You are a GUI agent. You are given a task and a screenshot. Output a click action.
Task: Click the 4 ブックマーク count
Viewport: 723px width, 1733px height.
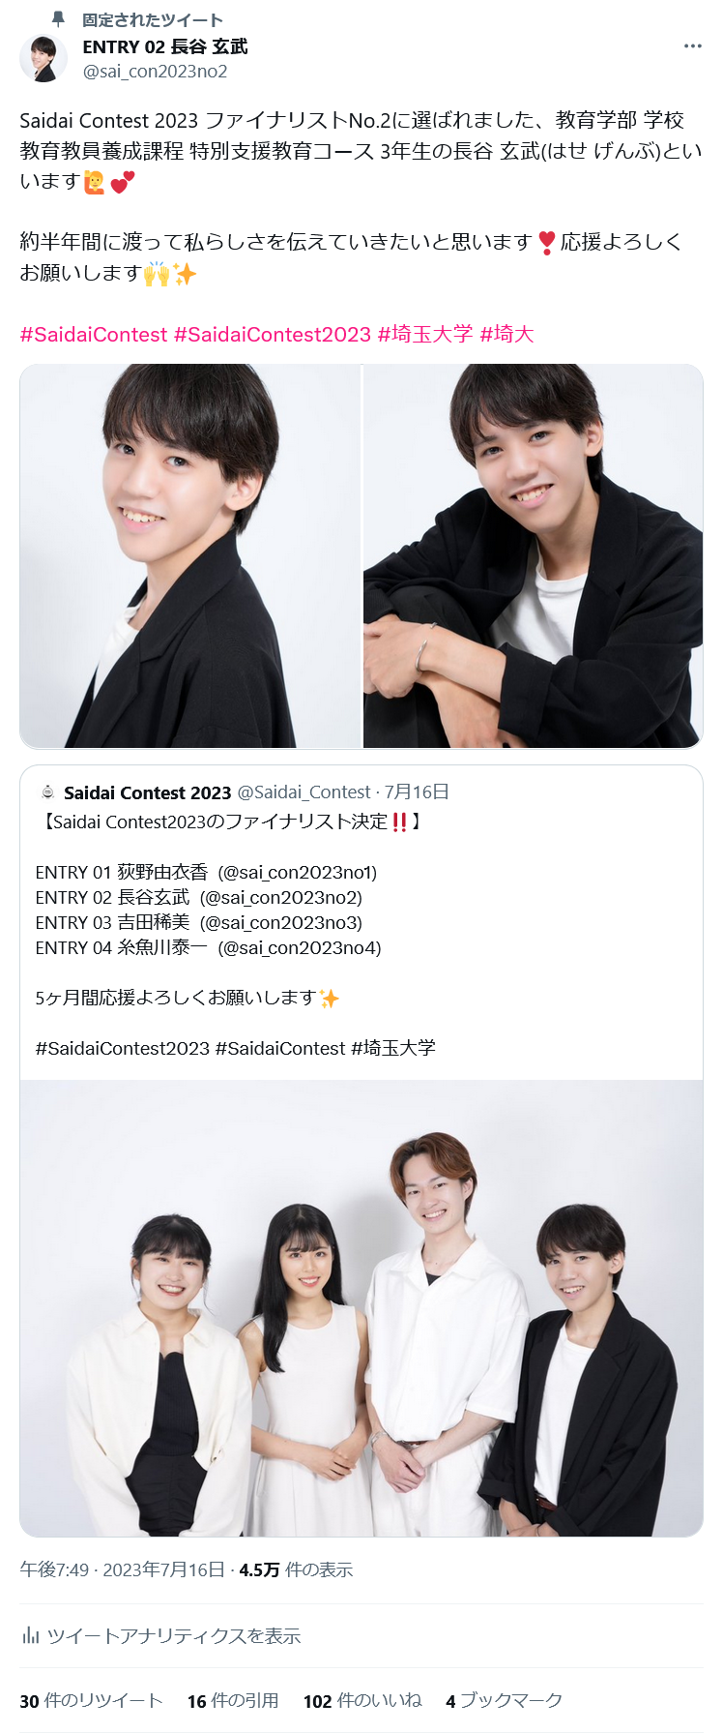click(504, 1701)
